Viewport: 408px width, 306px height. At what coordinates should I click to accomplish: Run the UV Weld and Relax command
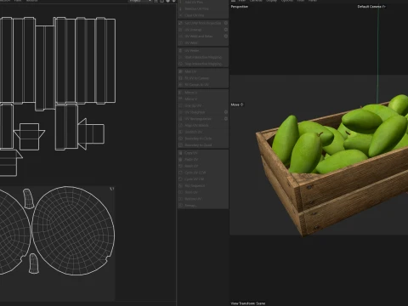point(202,37)
